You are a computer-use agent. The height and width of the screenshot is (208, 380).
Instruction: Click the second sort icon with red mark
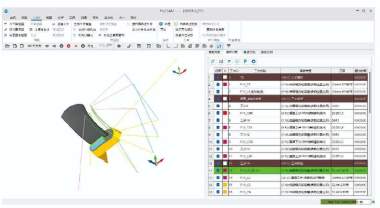(221, 61)
